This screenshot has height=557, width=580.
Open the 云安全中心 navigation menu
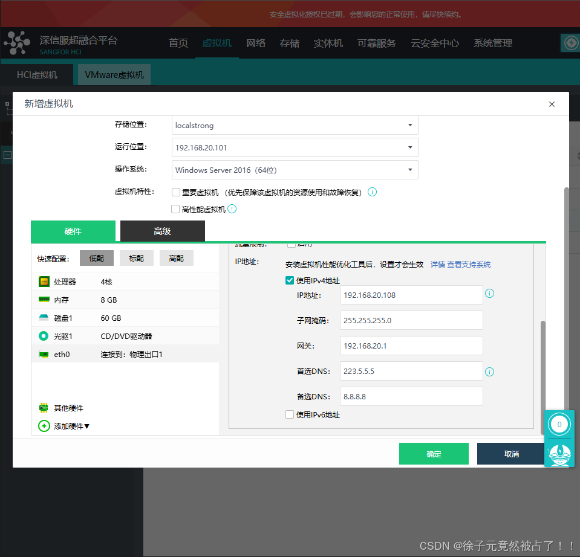point(435,43)
